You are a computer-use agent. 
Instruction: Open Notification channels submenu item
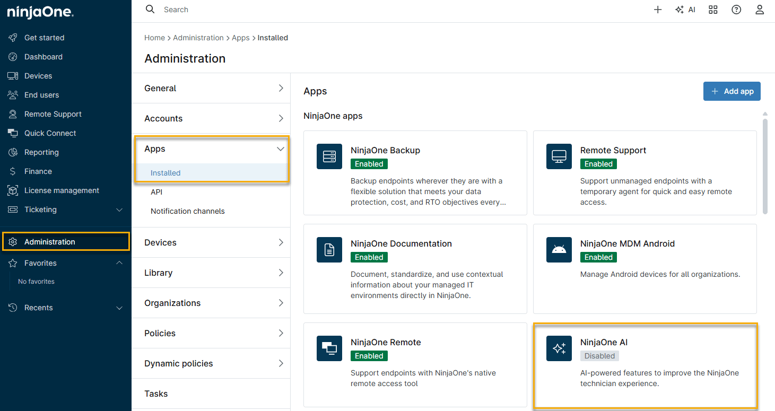pyautogui.click(x=187, y=211)
